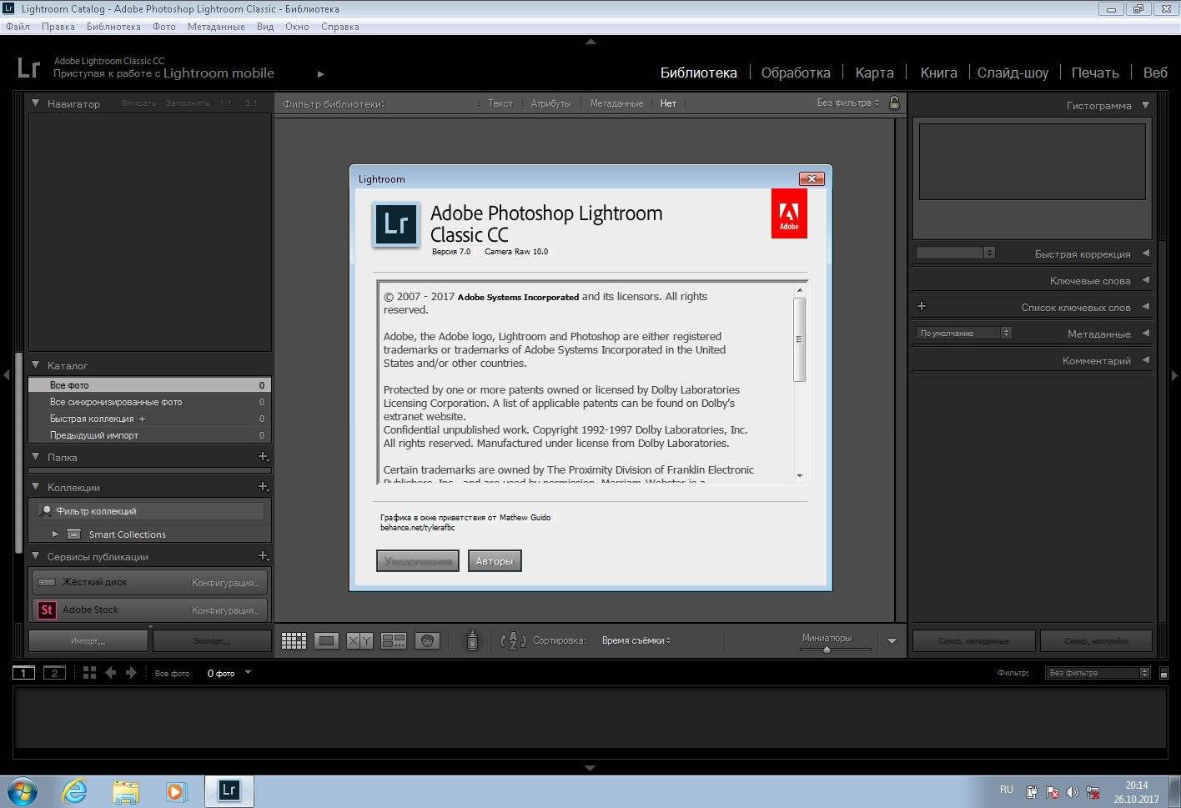Open Compare view (X|Y)
1181x808 pixels.
click(x=359, y=640)
